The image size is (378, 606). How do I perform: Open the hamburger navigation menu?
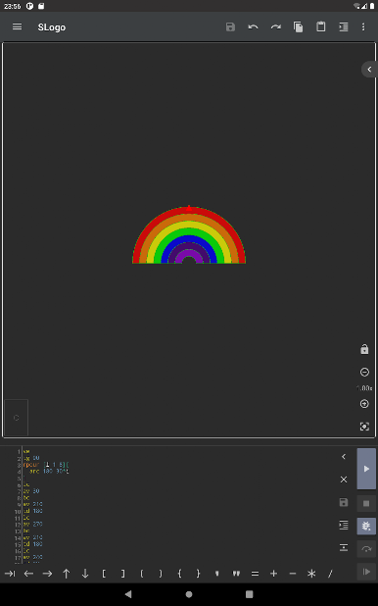coord(17,26)
